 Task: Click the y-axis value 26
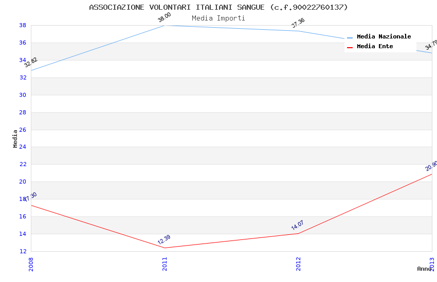23,130
